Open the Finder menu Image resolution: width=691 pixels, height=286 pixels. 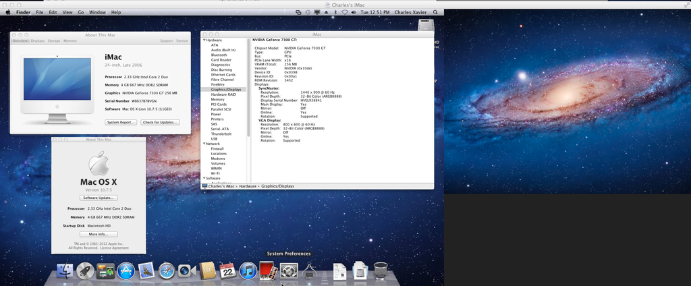[x=24, y=12]
